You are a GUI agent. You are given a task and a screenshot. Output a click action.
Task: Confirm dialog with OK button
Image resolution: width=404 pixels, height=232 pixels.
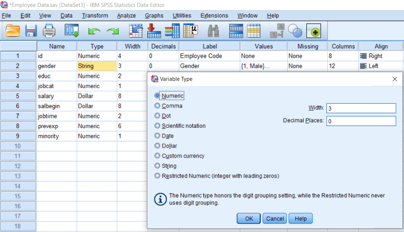[249, 219]
